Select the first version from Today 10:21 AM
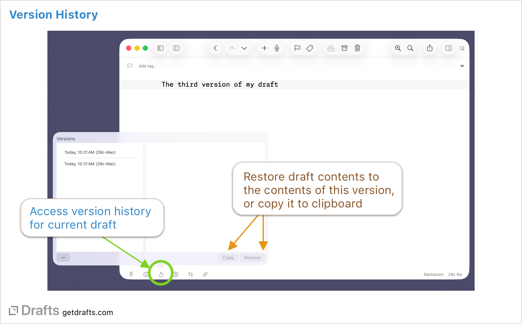This screenshot has width=522, height=324. (x=90, y=152)
